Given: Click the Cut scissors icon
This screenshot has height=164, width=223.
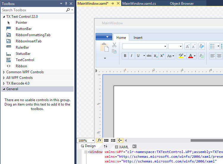Looking at the screenshot, I should (114, 45).
